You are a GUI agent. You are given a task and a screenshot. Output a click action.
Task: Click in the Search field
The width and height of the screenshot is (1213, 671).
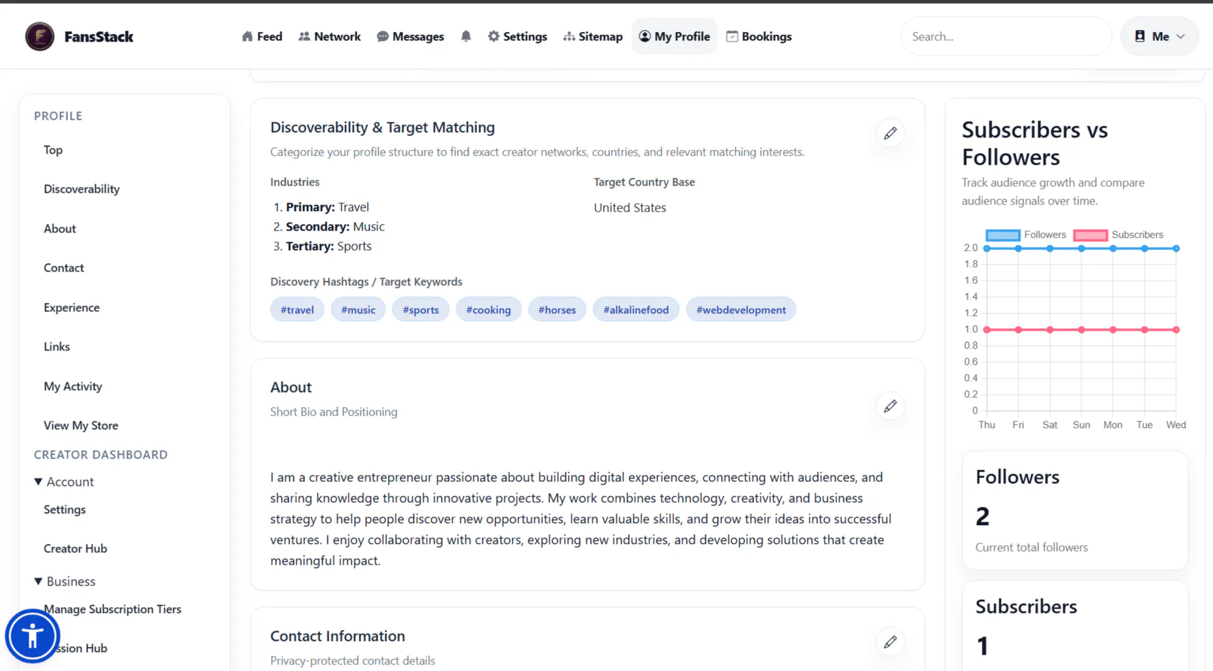tap(1006, 36)
